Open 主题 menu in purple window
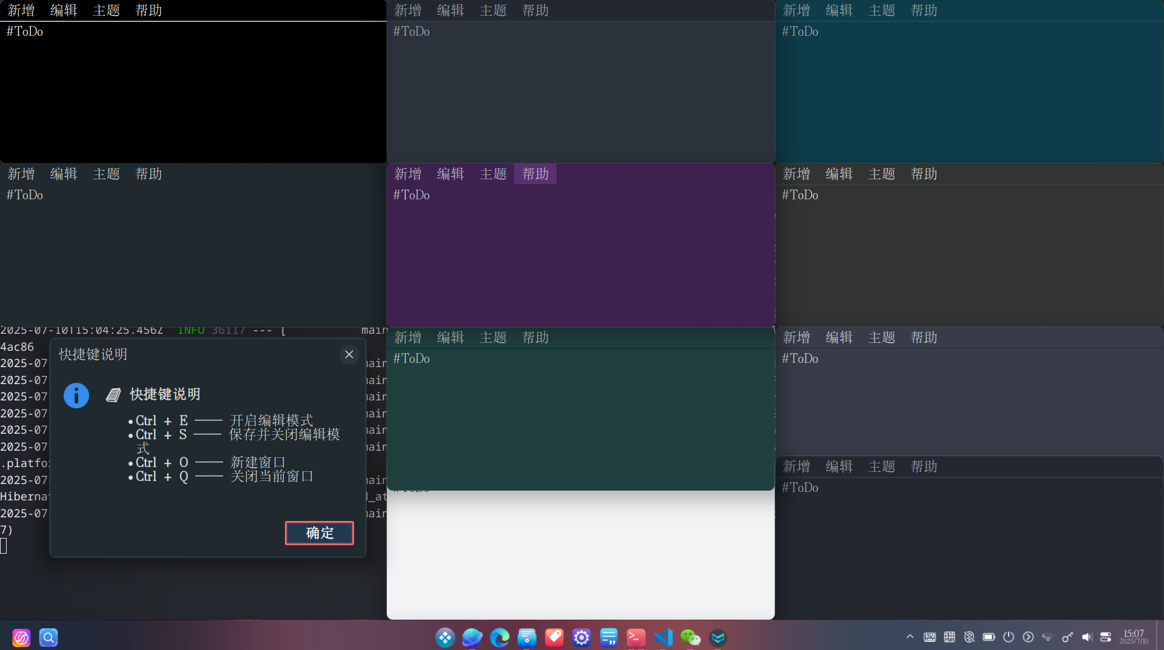Image resolution: width=1164 pixels, height=650 pixels. pyautogui.click(x=493, y=174)
